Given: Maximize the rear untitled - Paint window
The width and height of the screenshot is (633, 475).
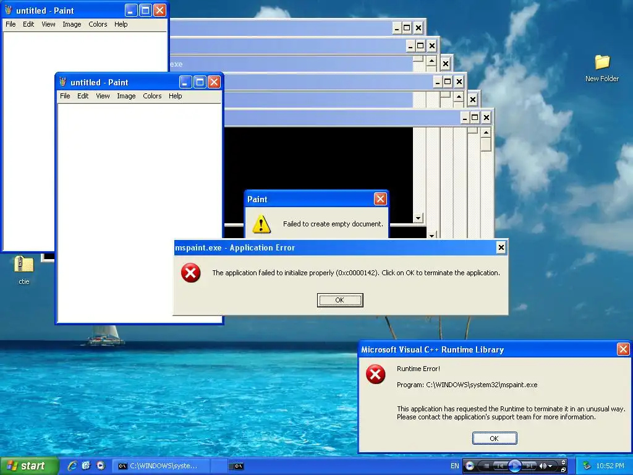Looking at the screenshot, I should 145,10.
